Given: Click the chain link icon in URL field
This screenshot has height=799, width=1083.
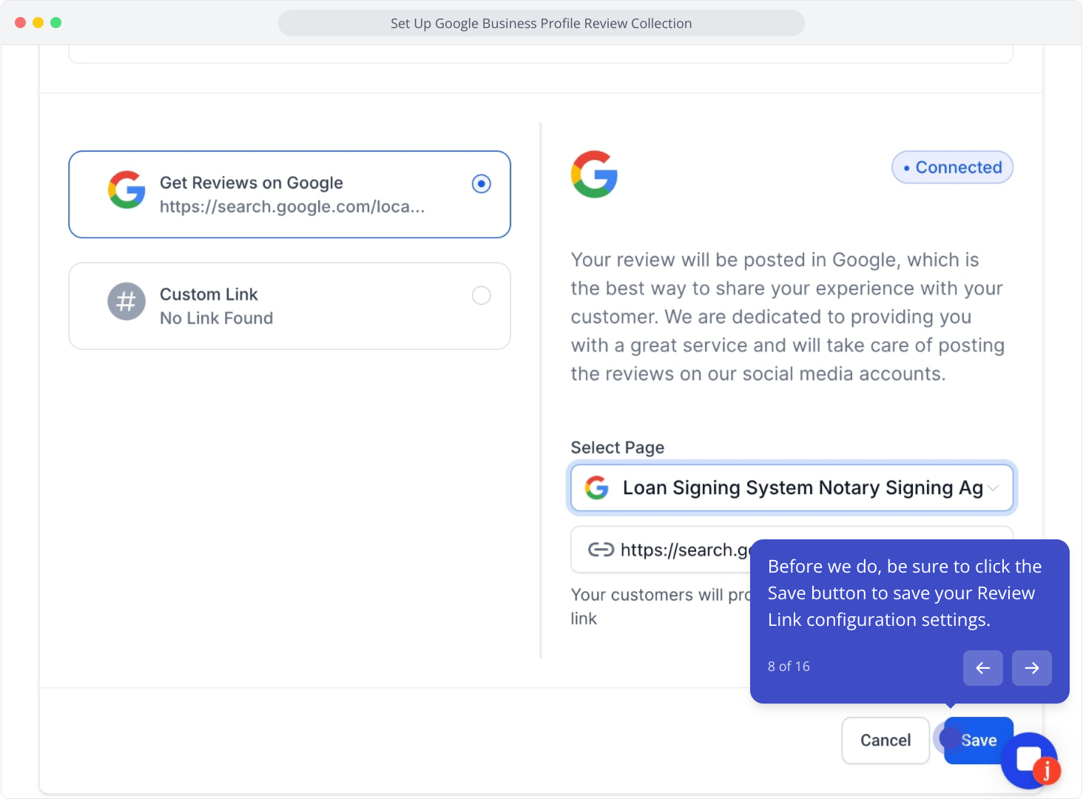Looking at the screenshot, I should pos(601,550).
